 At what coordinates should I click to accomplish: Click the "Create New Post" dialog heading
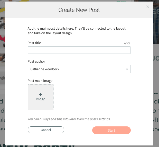tap(79, 10)
